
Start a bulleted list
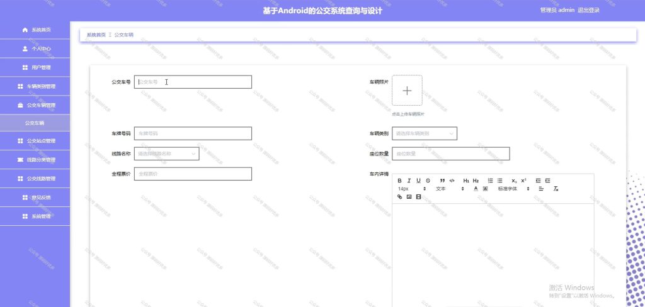[x=499, y=181]
